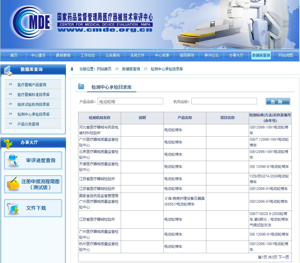
Task: Open the 法规文件 menu item
Action: [137, 55]
